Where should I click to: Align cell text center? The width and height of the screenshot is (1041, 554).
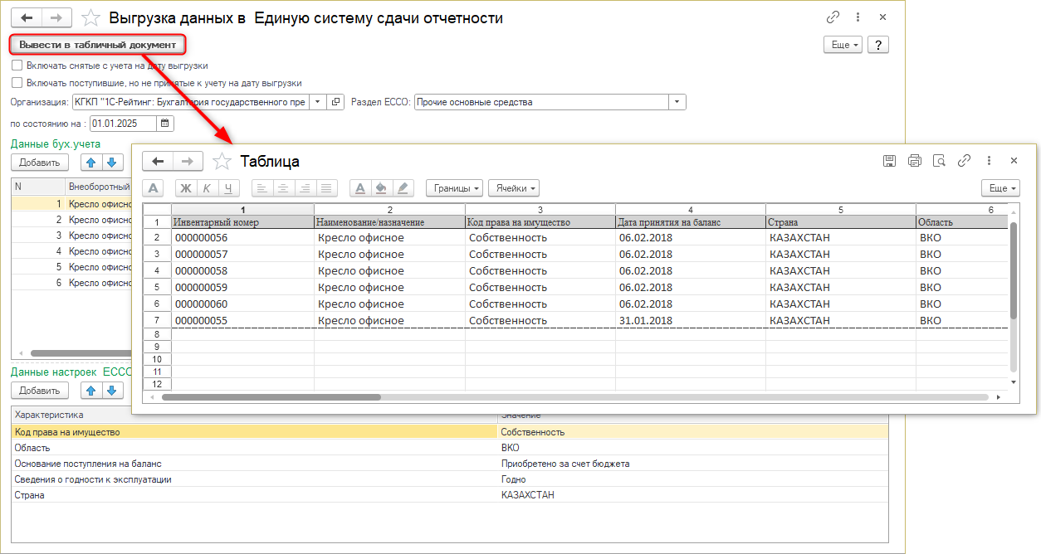(x=284, y=188)
